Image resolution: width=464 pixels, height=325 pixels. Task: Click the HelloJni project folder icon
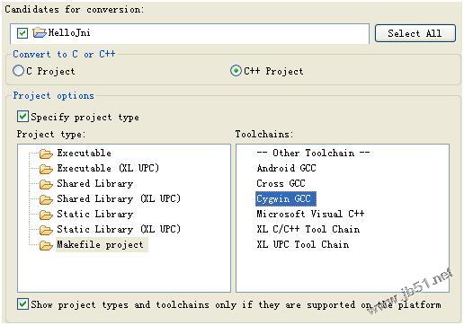[40, 32]
